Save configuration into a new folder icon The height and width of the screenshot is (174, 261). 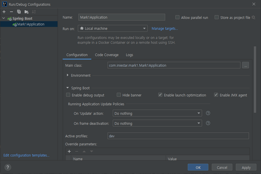click(26, 12)
